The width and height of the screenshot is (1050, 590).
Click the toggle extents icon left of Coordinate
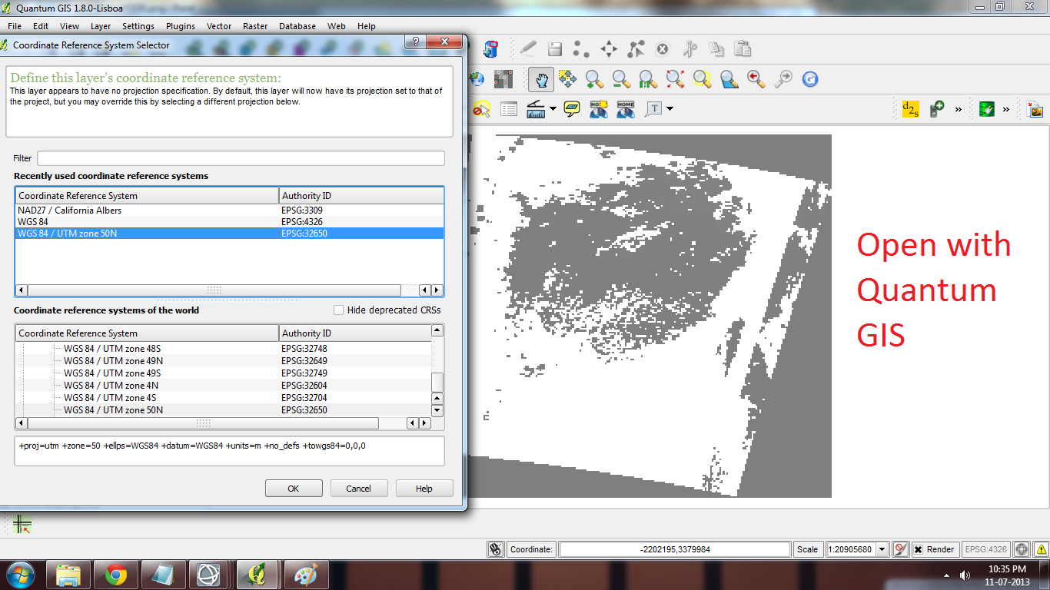point(496,549)
